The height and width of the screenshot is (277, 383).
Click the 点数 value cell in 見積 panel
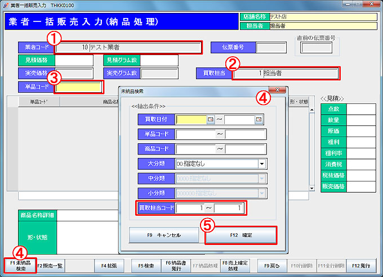coord(361,109)
